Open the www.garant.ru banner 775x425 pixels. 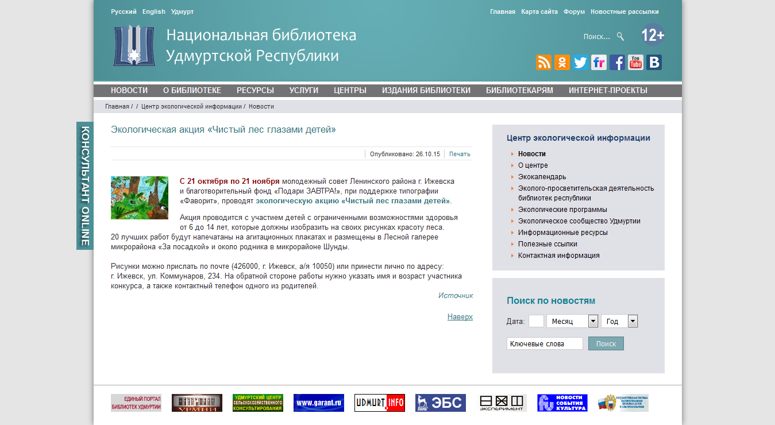pyautogui.click(x=319, y=403)
